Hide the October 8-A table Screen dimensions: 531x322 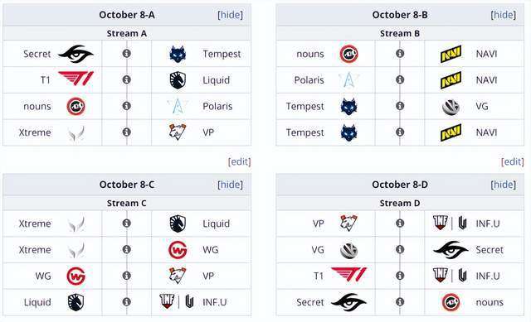pyautogui.click(x=231, y=15)
